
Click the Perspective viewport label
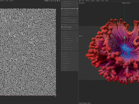pyautogui.click(x=82, y=3)
